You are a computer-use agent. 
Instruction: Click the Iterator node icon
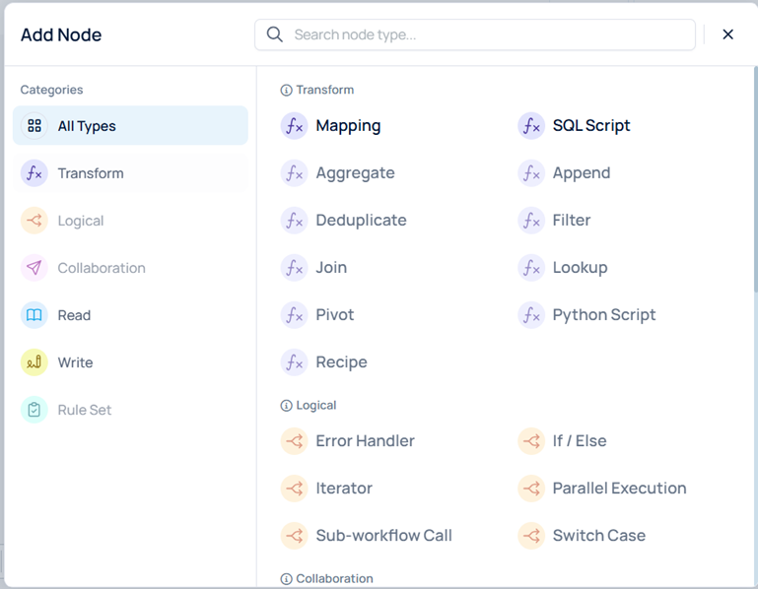pyautogui.click(x=294, y=489)
